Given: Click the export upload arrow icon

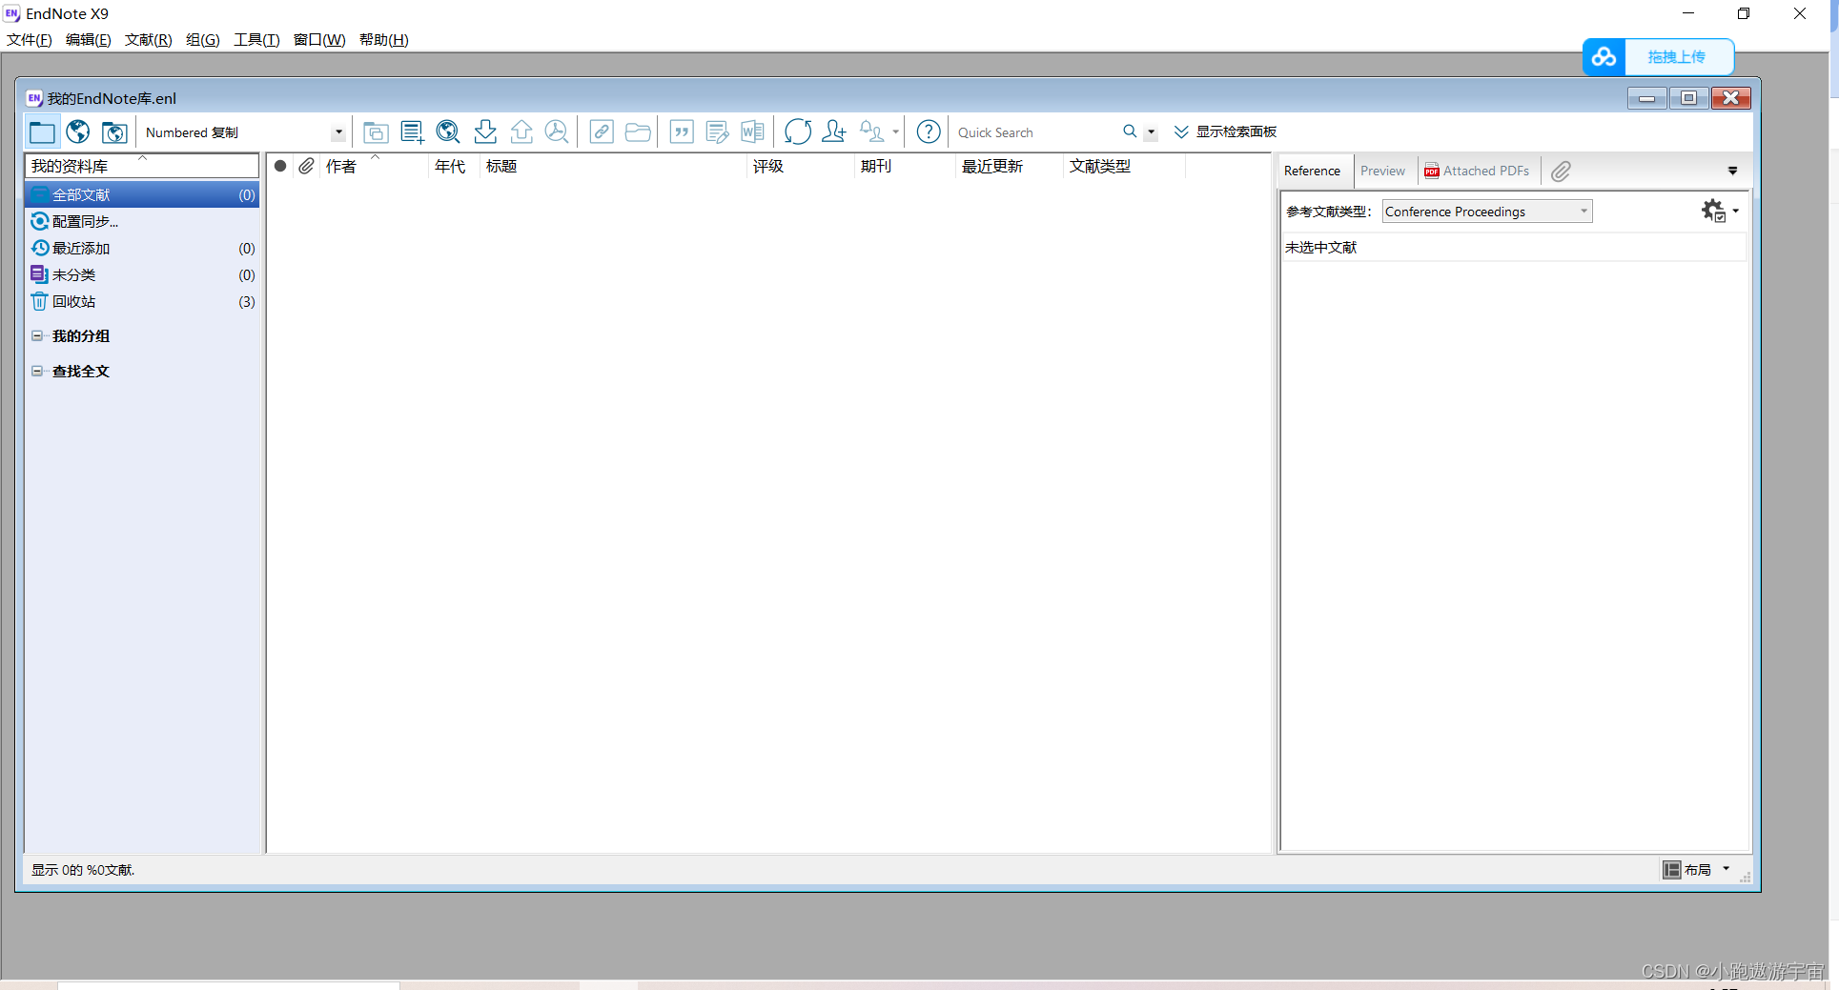Looking at the screenshot, I should [x=521, y=132].
